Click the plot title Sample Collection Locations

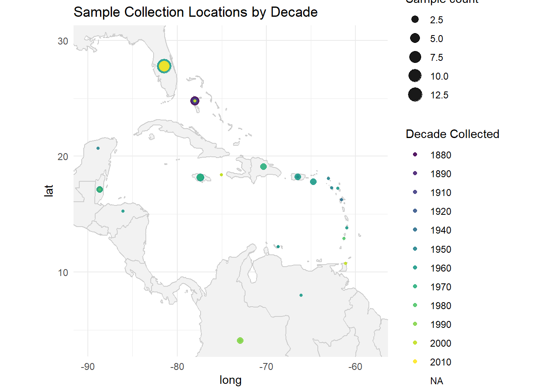point(196,12)
